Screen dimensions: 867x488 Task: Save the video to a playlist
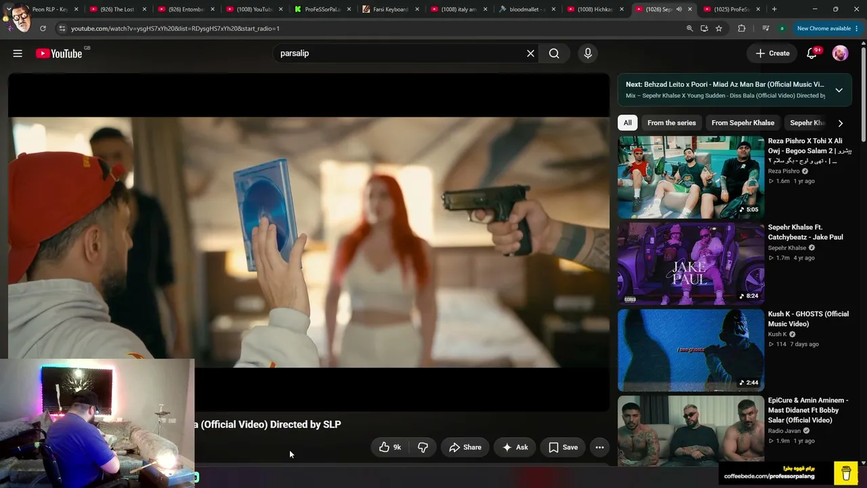click(x=563, y=447)
